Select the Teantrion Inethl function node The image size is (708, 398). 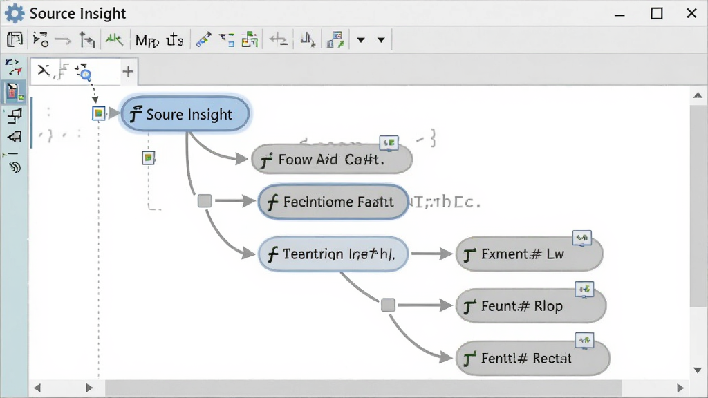333,254
